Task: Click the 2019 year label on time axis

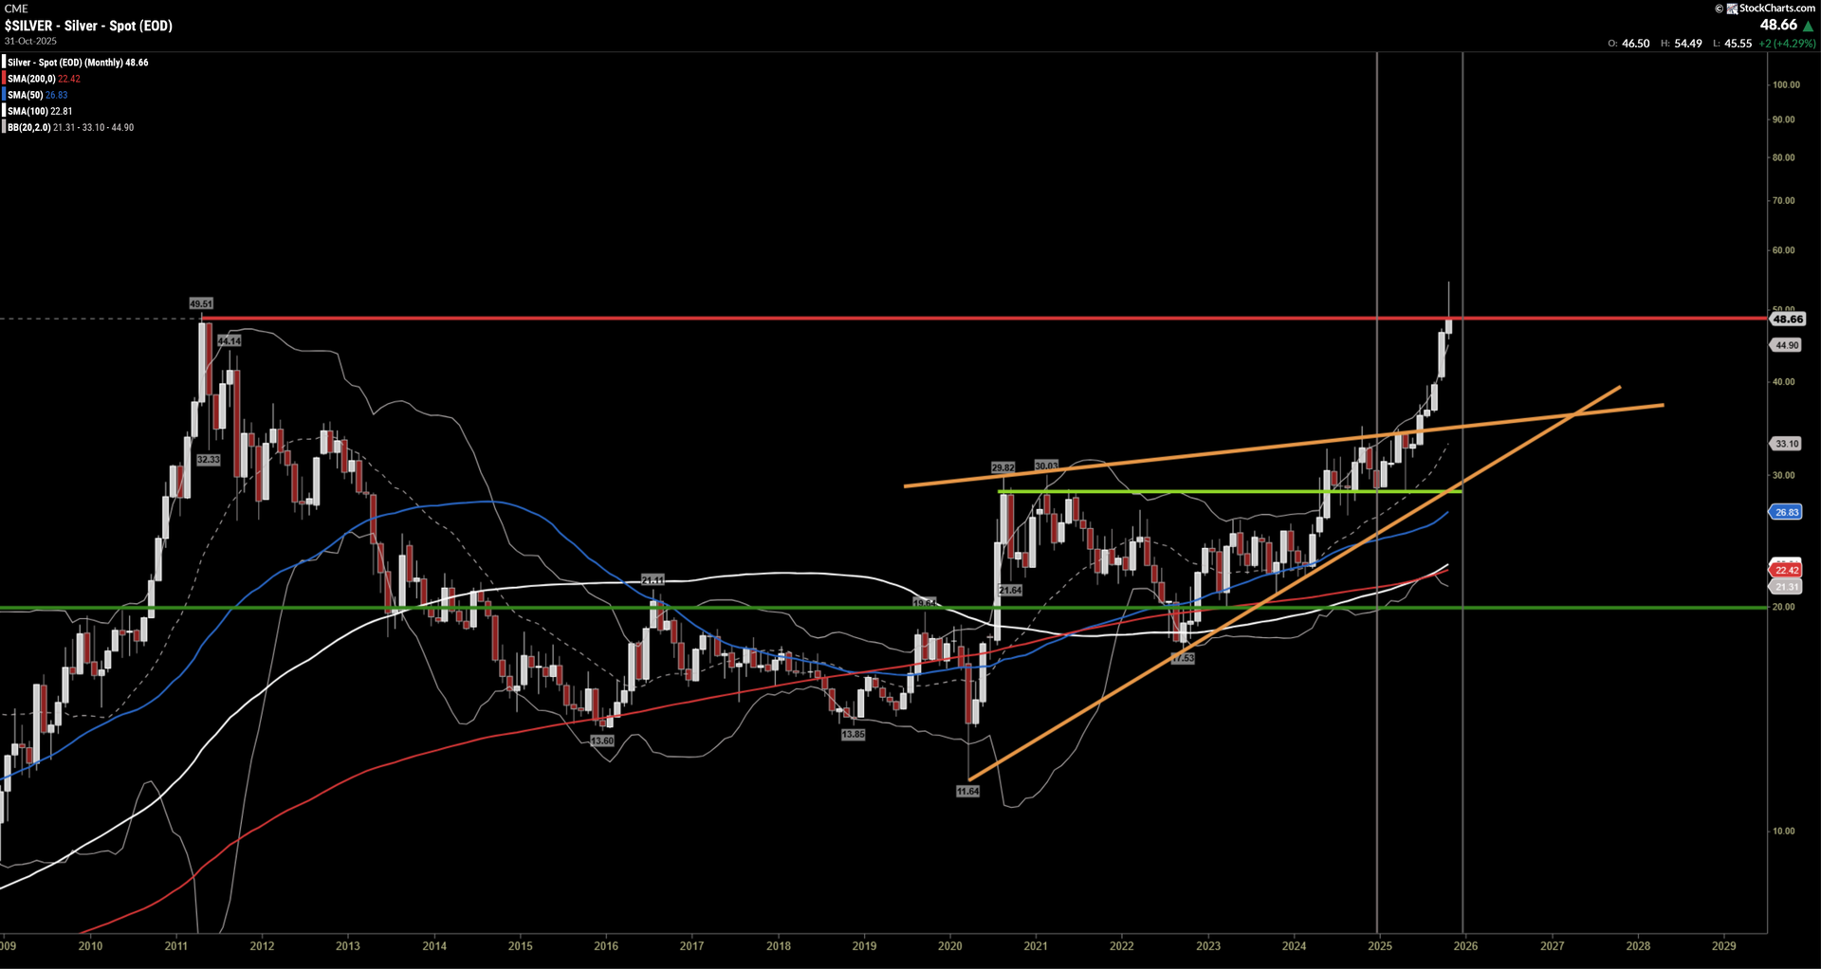Action: point(864,945)
